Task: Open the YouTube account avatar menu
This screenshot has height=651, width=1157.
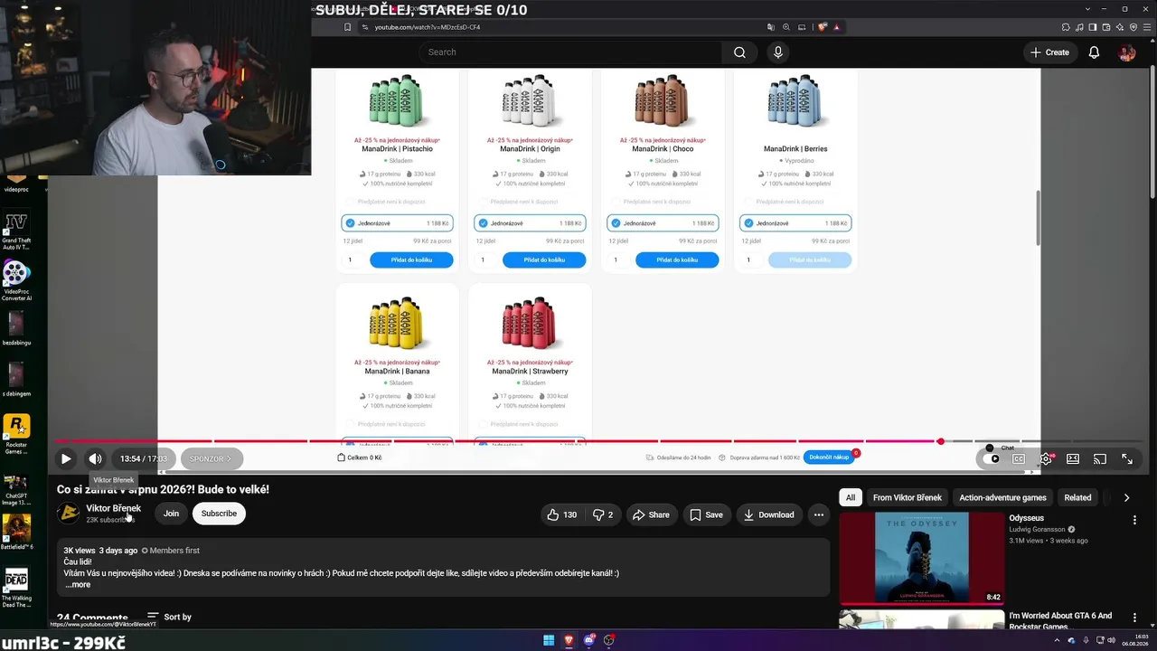Action: click(x=1127, y=52)
